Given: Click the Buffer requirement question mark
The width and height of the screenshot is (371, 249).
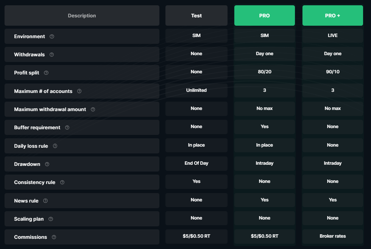Looking at the screenshot, I should pos(67,128).
